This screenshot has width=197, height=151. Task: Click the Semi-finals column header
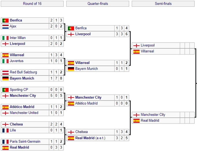pos(163,4)
